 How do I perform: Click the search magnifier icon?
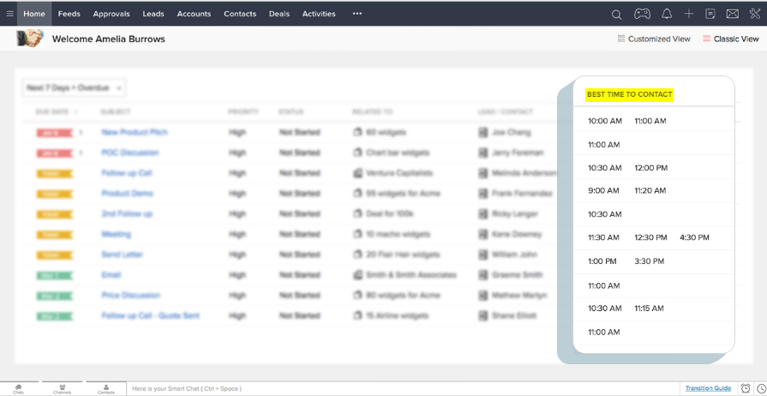(x=616, y=15)
